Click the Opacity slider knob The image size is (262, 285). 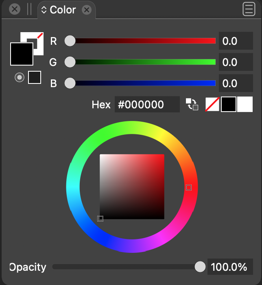pos(200,267)
